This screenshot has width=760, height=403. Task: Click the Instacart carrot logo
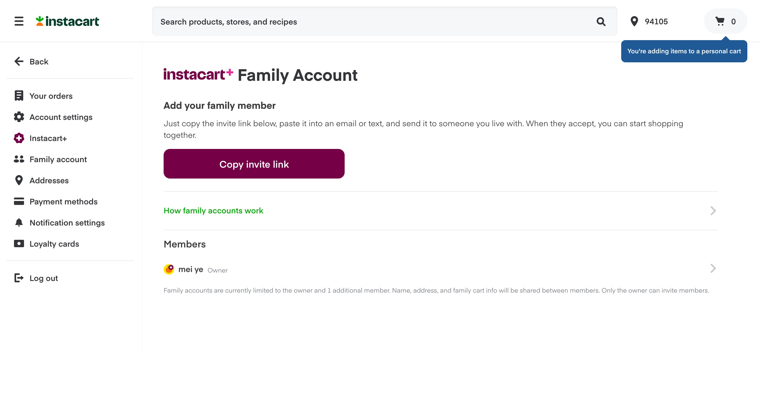coord(67,21)
